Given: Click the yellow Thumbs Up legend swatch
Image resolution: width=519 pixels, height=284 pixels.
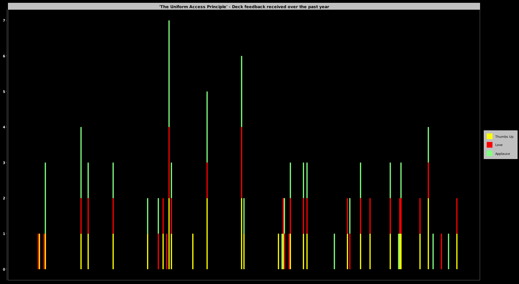Looking at the screenshot, I should (489, 136).
